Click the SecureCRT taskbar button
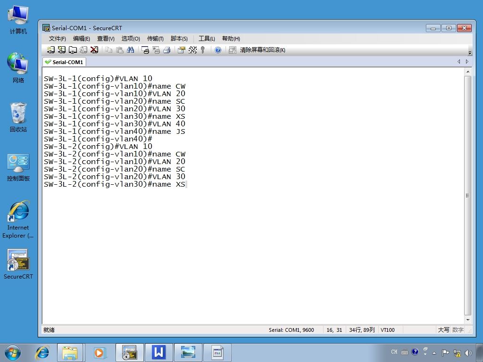This screenshot has height=362, width=483. click(129, 353)
